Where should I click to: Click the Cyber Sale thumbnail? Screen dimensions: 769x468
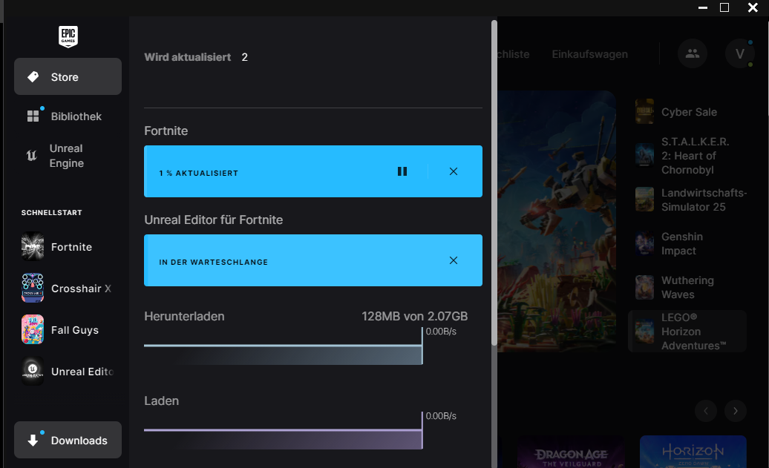tap(644, 112)
